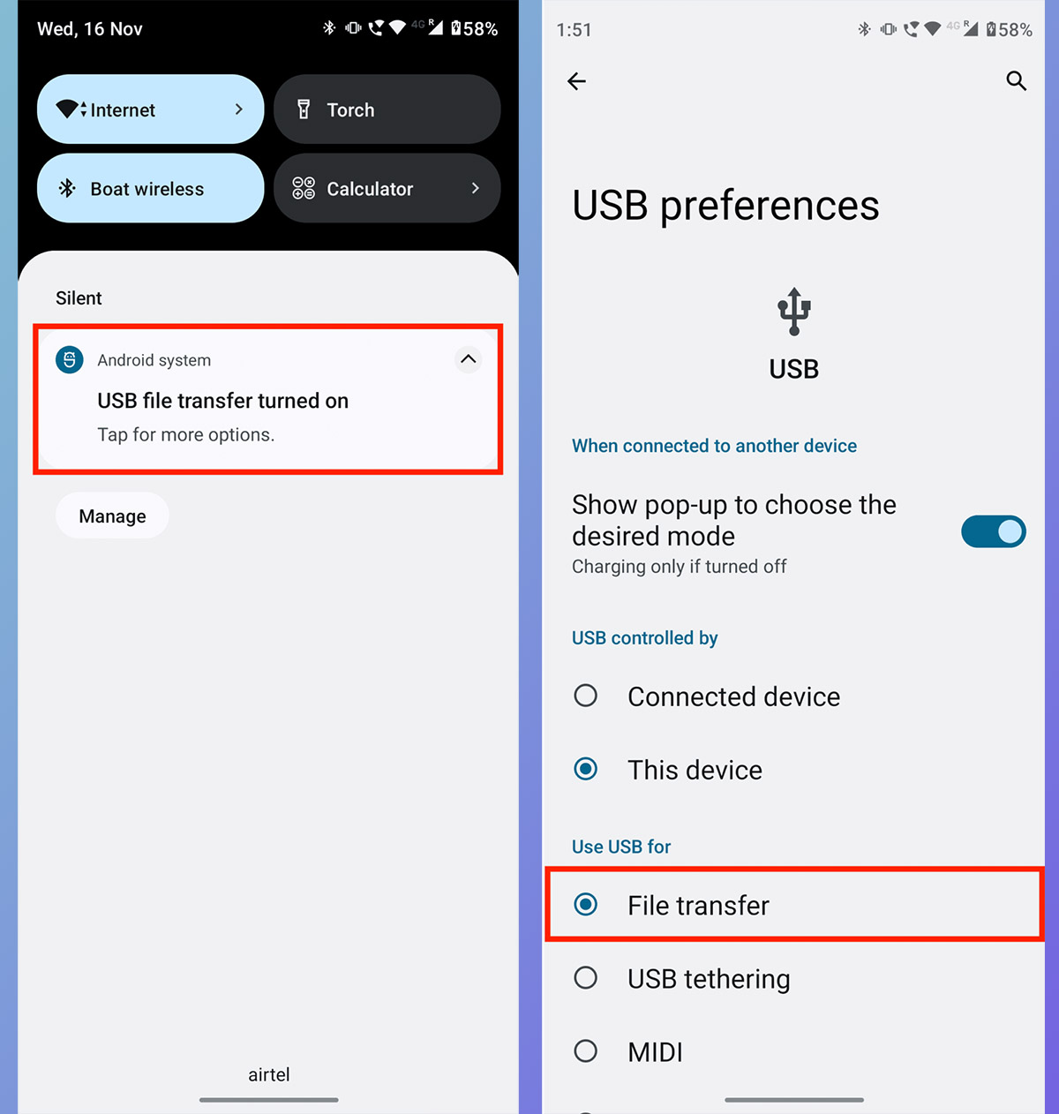Expand the Internet tile arrow

(238, 109)
